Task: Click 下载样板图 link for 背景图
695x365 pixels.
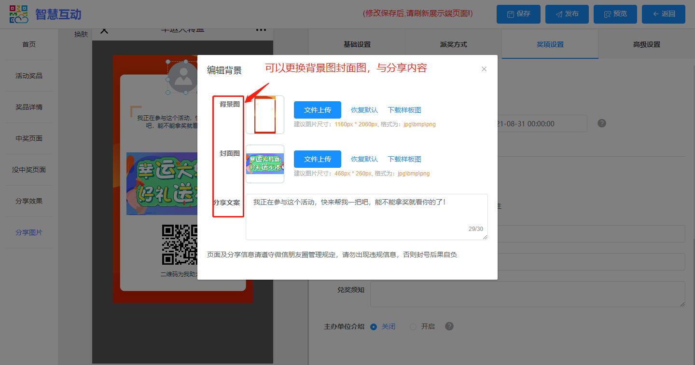Action: [x=404, y=110]
